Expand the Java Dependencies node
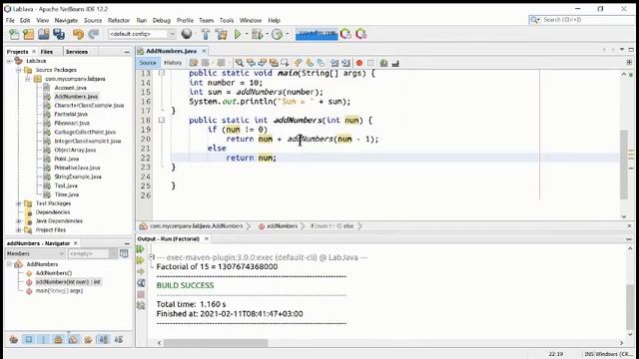 (x=18, y=221)
